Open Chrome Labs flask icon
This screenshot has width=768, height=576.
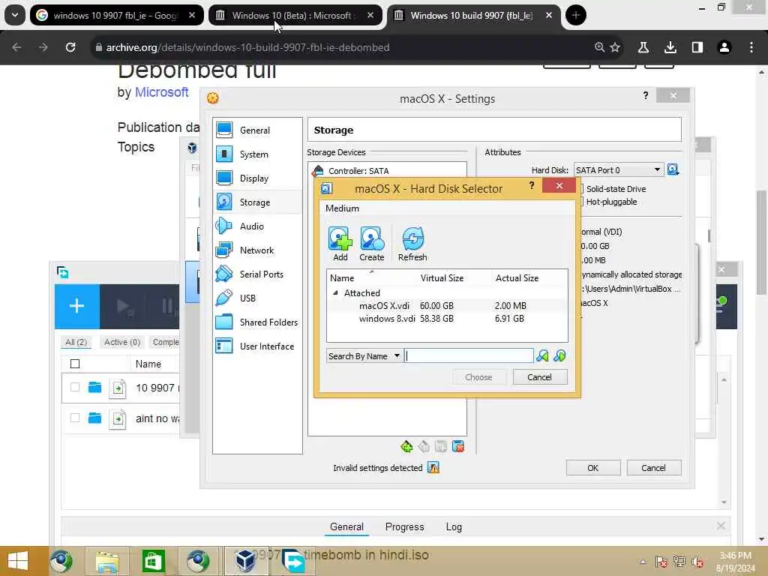tap(643, 47)
